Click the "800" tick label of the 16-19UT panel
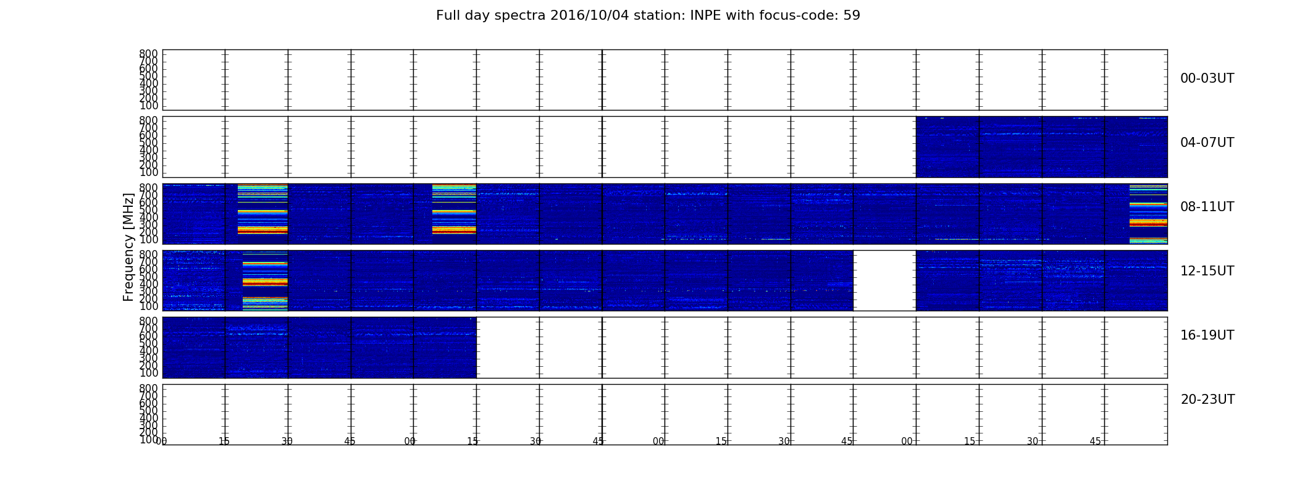 point(149,321)
